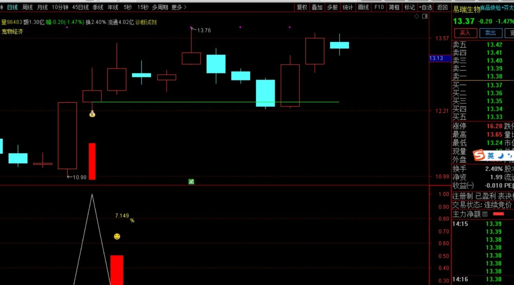Click the Sogou input method S icon
The image size is (514, 285).
479,155
